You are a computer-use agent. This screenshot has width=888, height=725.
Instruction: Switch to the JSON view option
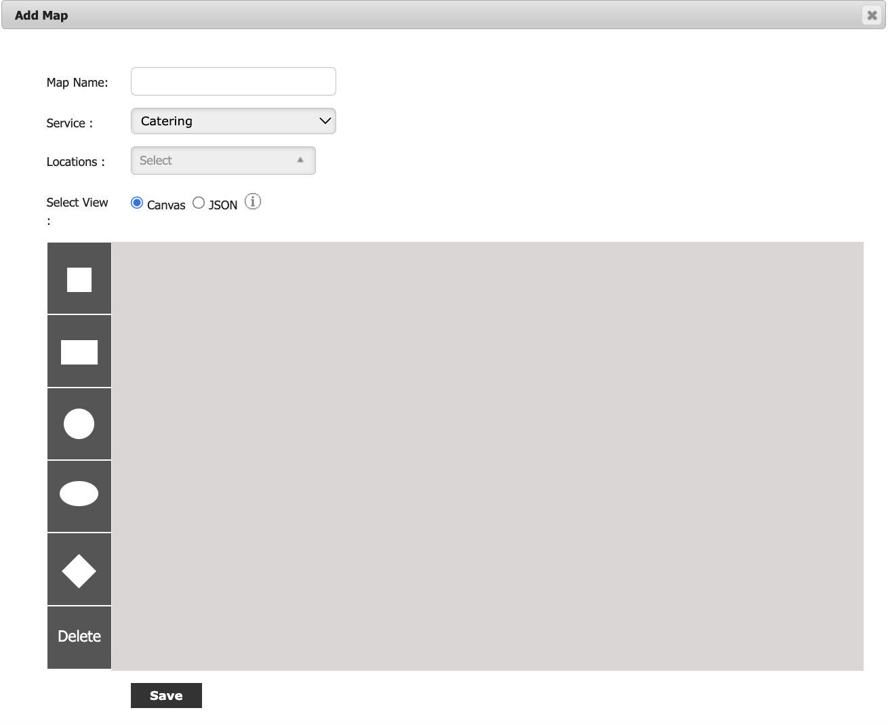199,203
